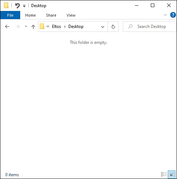This screenshot has height=179, width=177.
Task: Refresh the Desktop folder view
Action: click(113, 27)
